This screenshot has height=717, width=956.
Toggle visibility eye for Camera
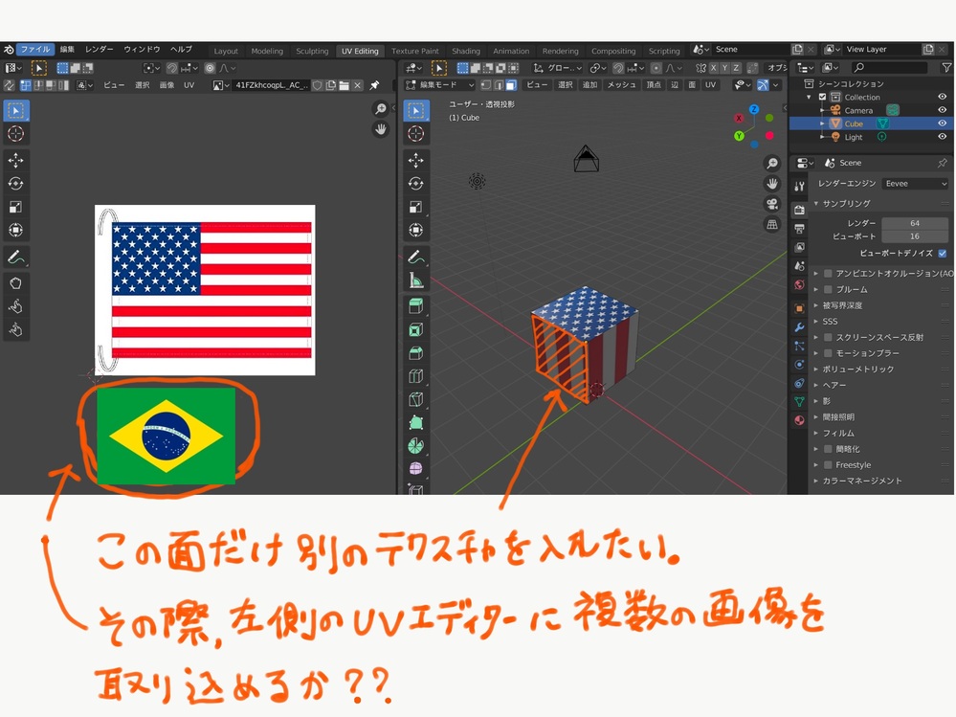point(942,110)
